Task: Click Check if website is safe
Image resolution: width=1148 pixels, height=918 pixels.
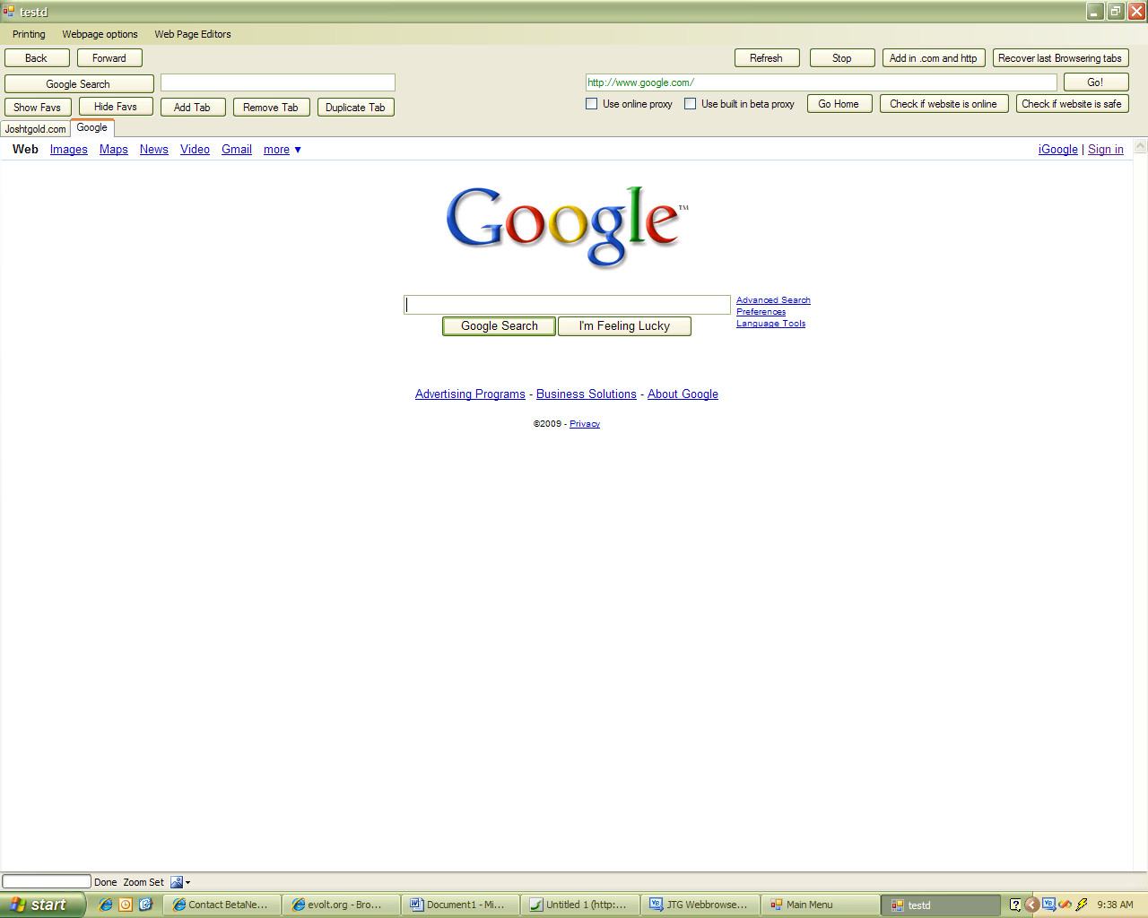Action: point(1072,104)
